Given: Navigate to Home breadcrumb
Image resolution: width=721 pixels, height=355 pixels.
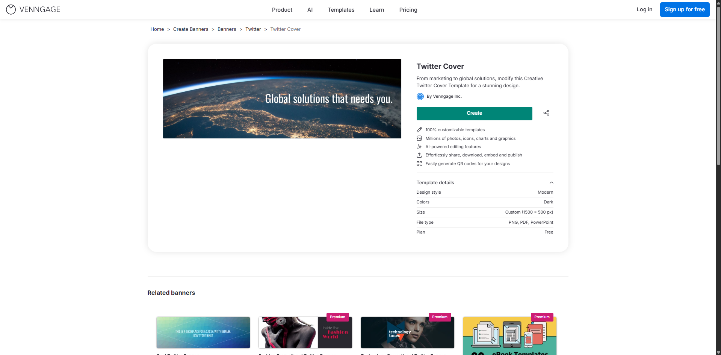Looking at the screenshot, I should tap(157, 29).
